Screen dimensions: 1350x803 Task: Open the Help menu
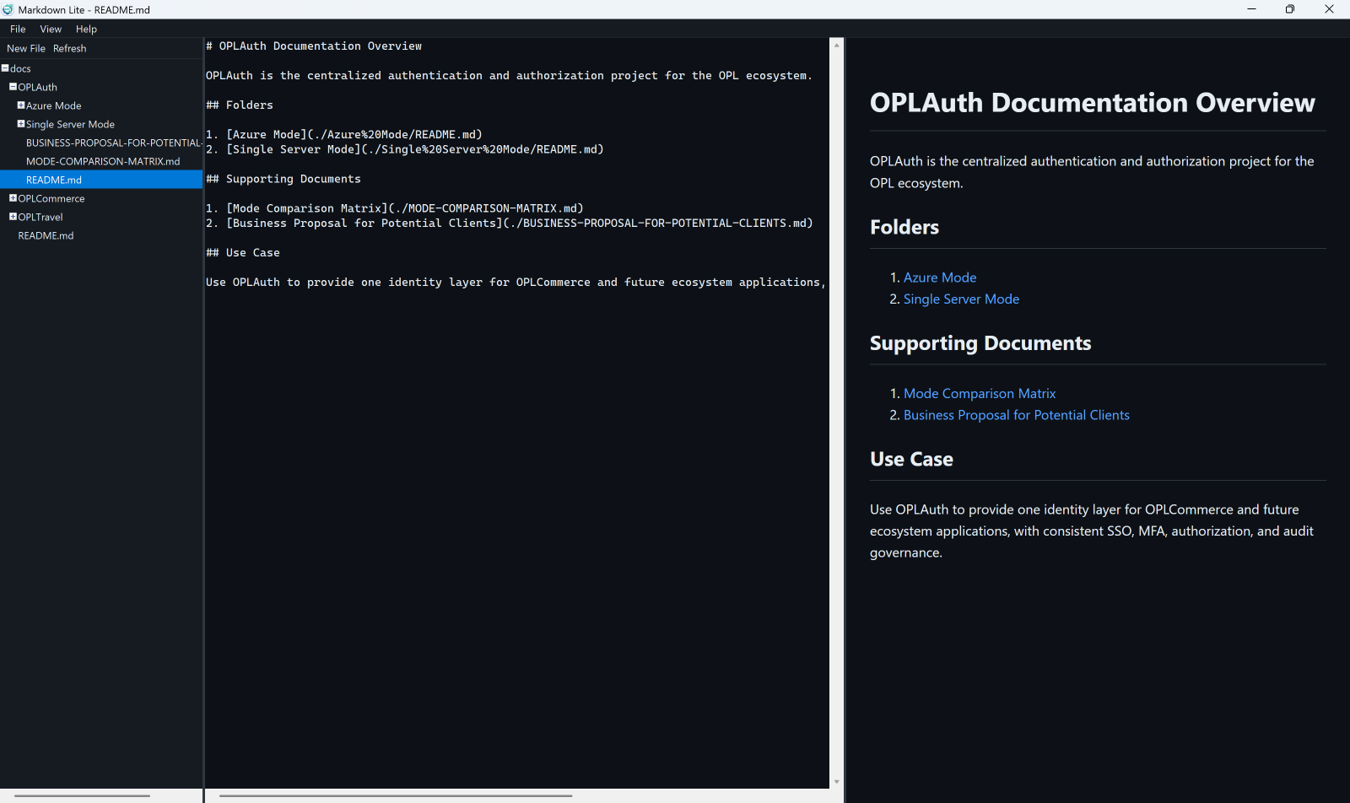click(x=85, y=29)
